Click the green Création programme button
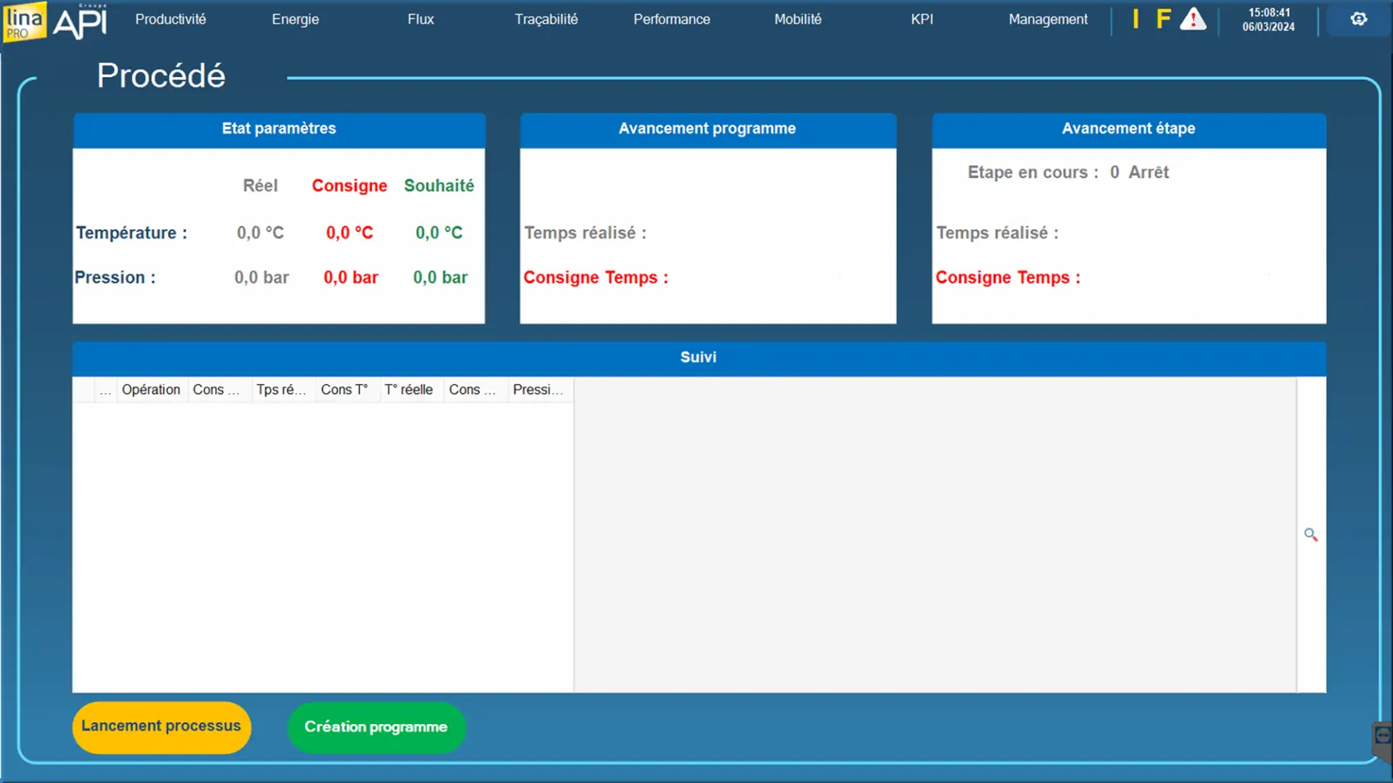 376,727
